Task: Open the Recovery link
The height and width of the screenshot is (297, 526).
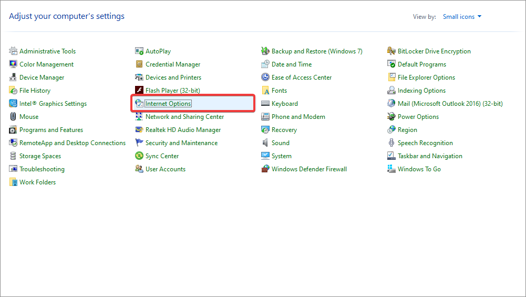Action: [x=284, y=130]
